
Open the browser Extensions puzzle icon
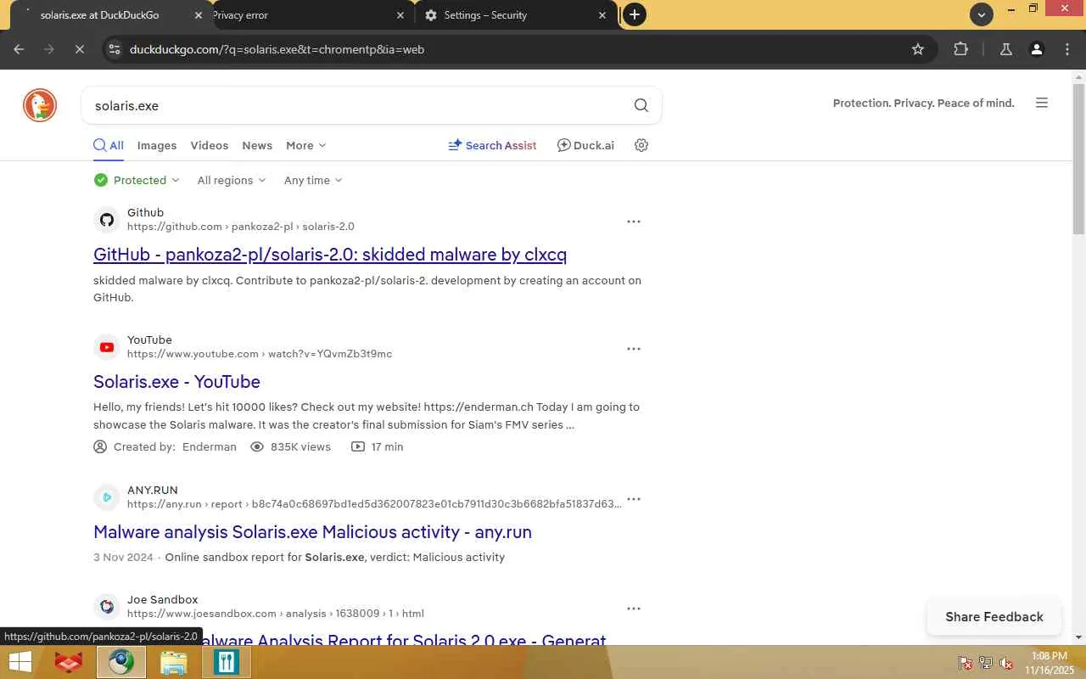[x=961, y=49]
